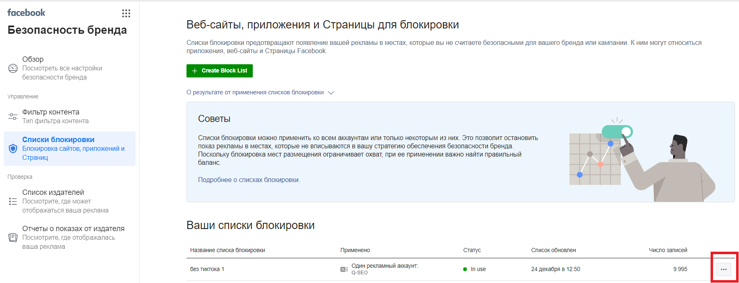Click the block lists shield icon
739x283 pixels.
click(13, 149)
